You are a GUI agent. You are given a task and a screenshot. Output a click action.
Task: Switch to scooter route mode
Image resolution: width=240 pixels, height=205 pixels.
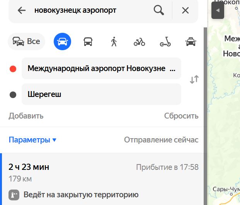[x=165, y=42]
